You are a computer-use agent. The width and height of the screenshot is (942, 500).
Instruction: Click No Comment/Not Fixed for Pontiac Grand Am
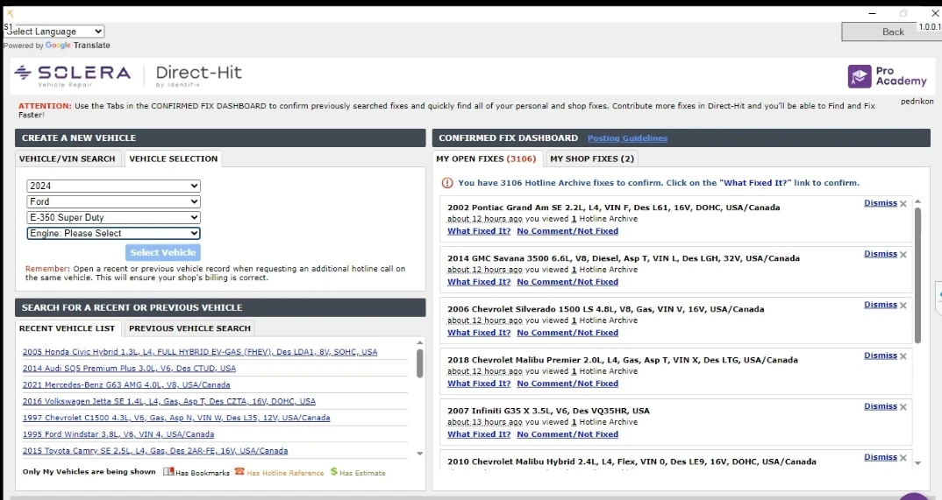(567, 231)
